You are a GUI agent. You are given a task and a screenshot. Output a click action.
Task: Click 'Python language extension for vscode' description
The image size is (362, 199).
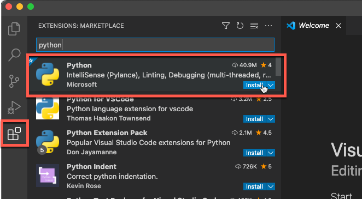pyautogui.click(x=130, y=109)
